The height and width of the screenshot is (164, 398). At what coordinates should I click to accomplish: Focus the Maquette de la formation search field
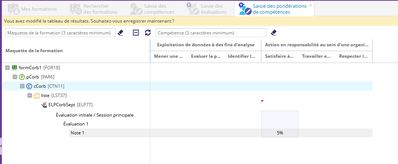point(60,33)
